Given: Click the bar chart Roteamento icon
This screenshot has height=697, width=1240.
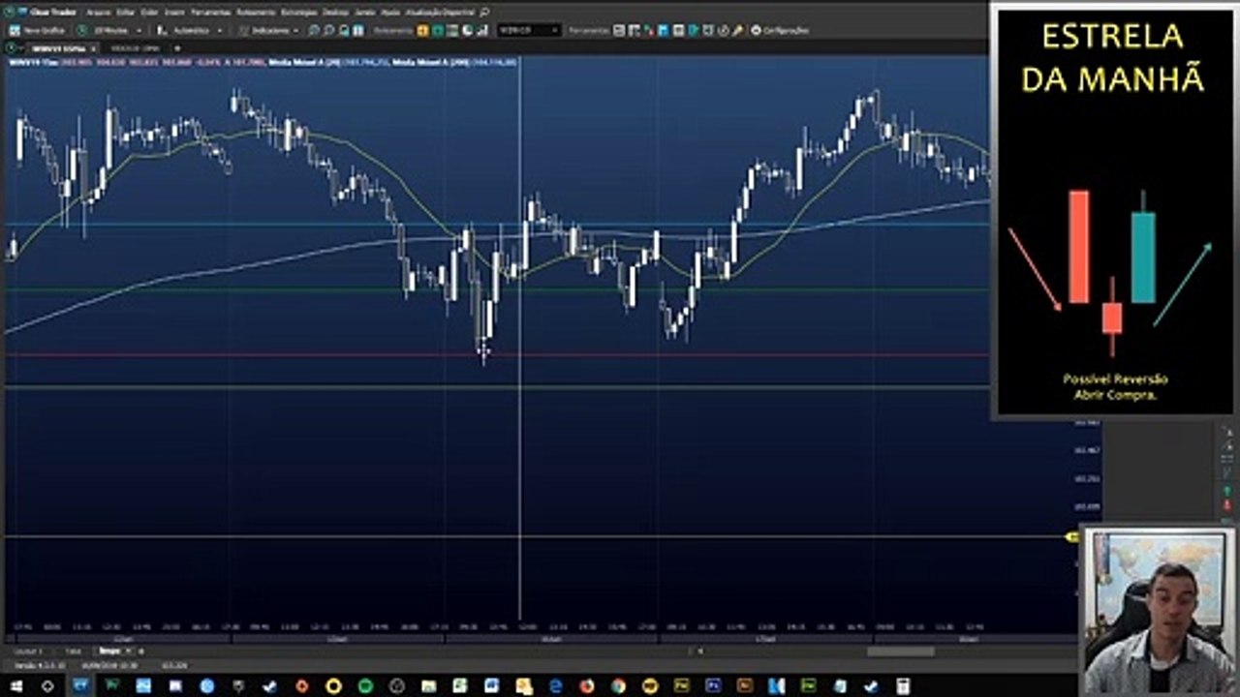Looking at the screenshot, I should coord(481,30).
